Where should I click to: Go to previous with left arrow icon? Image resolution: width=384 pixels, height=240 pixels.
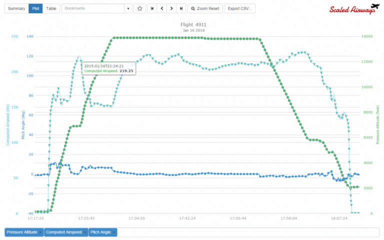161,8
